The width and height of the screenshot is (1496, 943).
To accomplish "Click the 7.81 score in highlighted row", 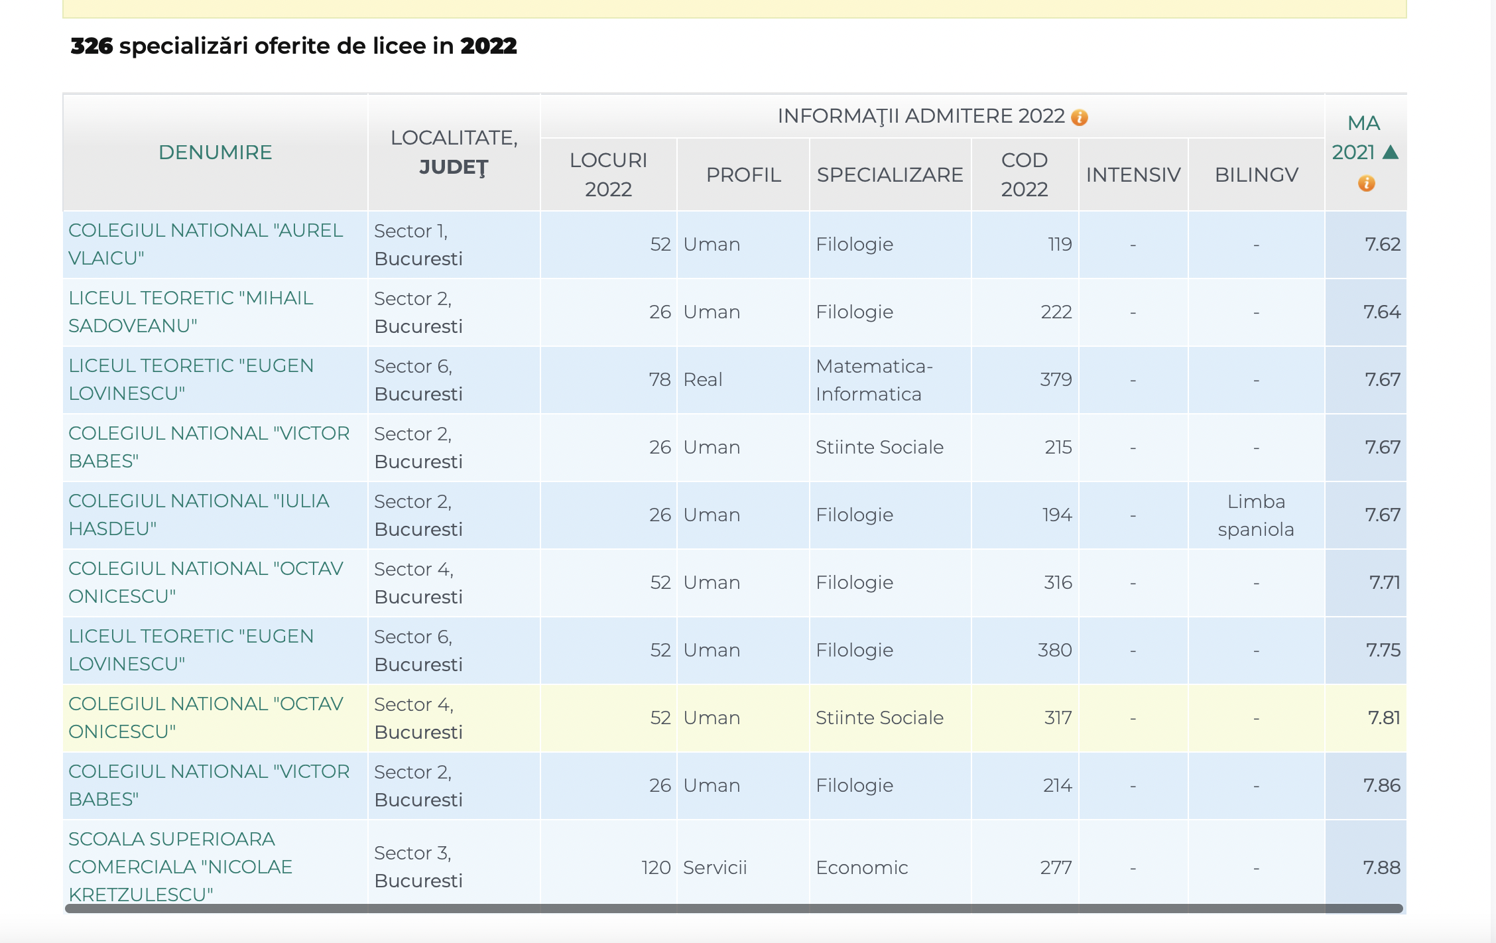I will tap(1383, 718).
